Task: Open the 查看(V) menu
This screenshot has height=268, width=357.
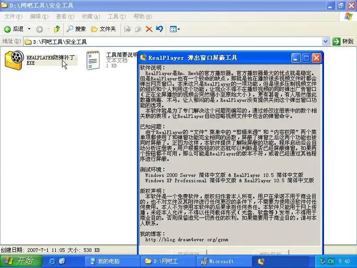Action: (65, 17)
